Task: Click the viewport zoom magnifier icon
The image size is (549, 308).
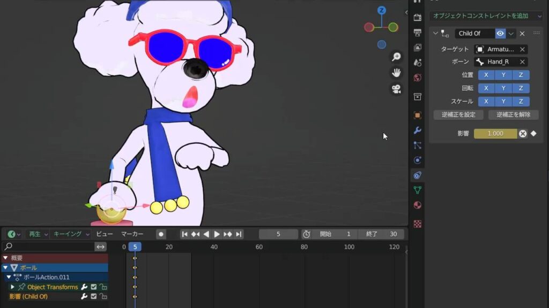Action: (x=396, y=57)
